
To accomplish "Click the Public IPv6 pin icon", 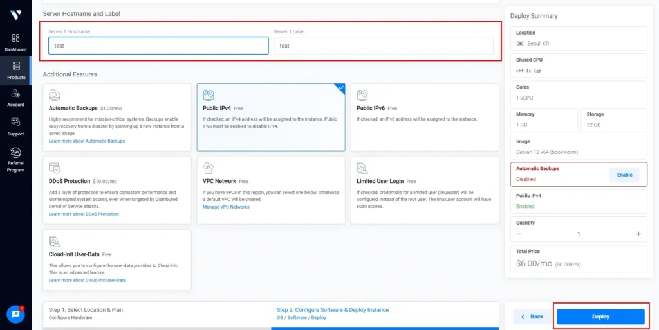I will (362, 95).
